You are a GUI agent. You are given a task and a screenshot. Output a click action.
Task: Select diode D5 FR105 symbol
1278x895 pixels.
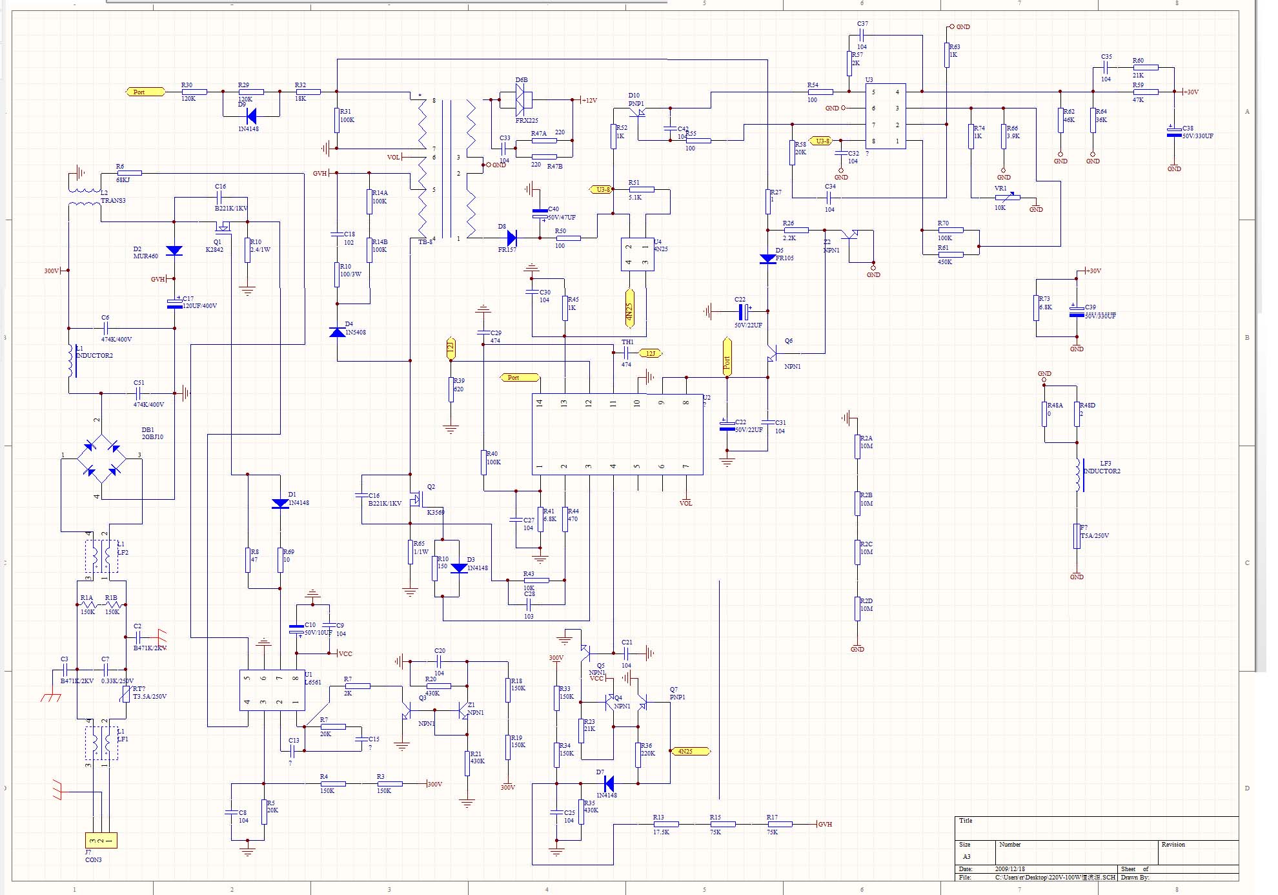point(767,258)
